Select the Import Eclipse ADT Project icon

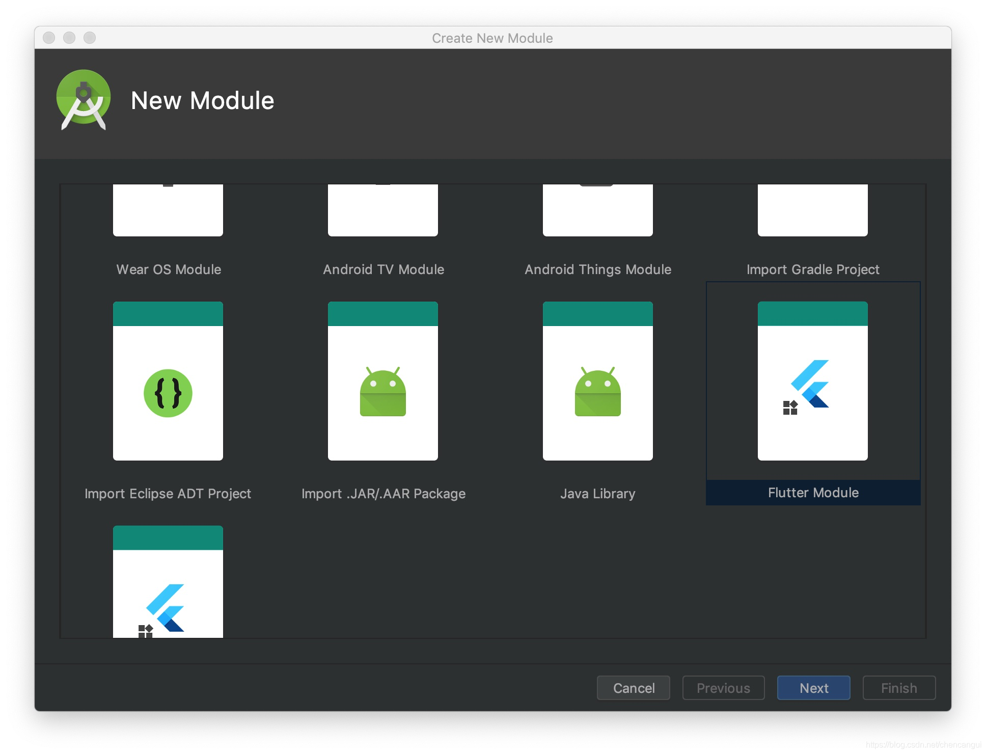[x=168, y=381]
